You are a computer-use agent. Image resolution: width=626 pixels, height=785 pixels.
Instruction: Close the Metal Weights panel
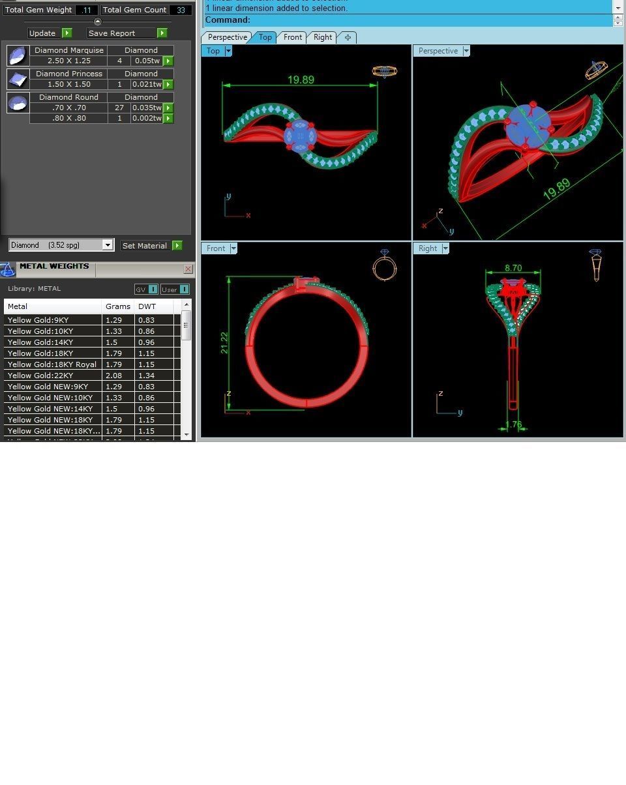(x=188, y=269)
